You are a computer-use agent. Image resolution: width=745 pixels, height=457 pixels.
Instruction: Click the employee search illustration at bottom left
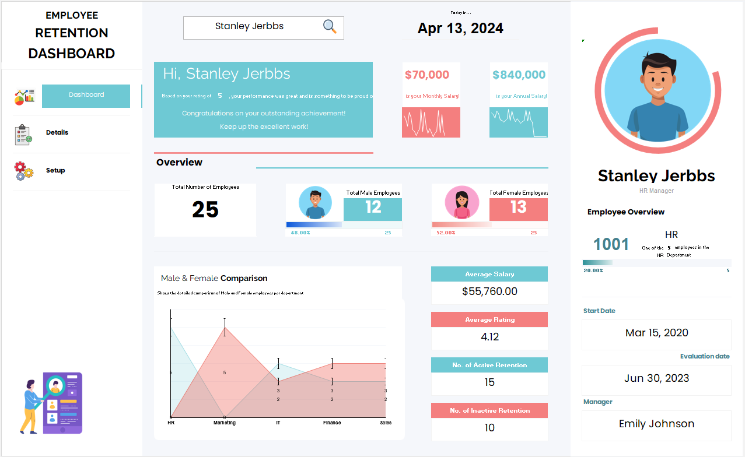[x=53, y=403]
